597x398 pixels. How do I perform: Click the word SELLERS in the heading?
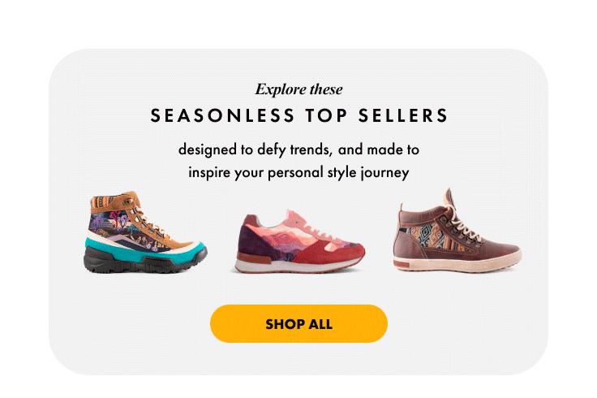[x=403, y=115]
